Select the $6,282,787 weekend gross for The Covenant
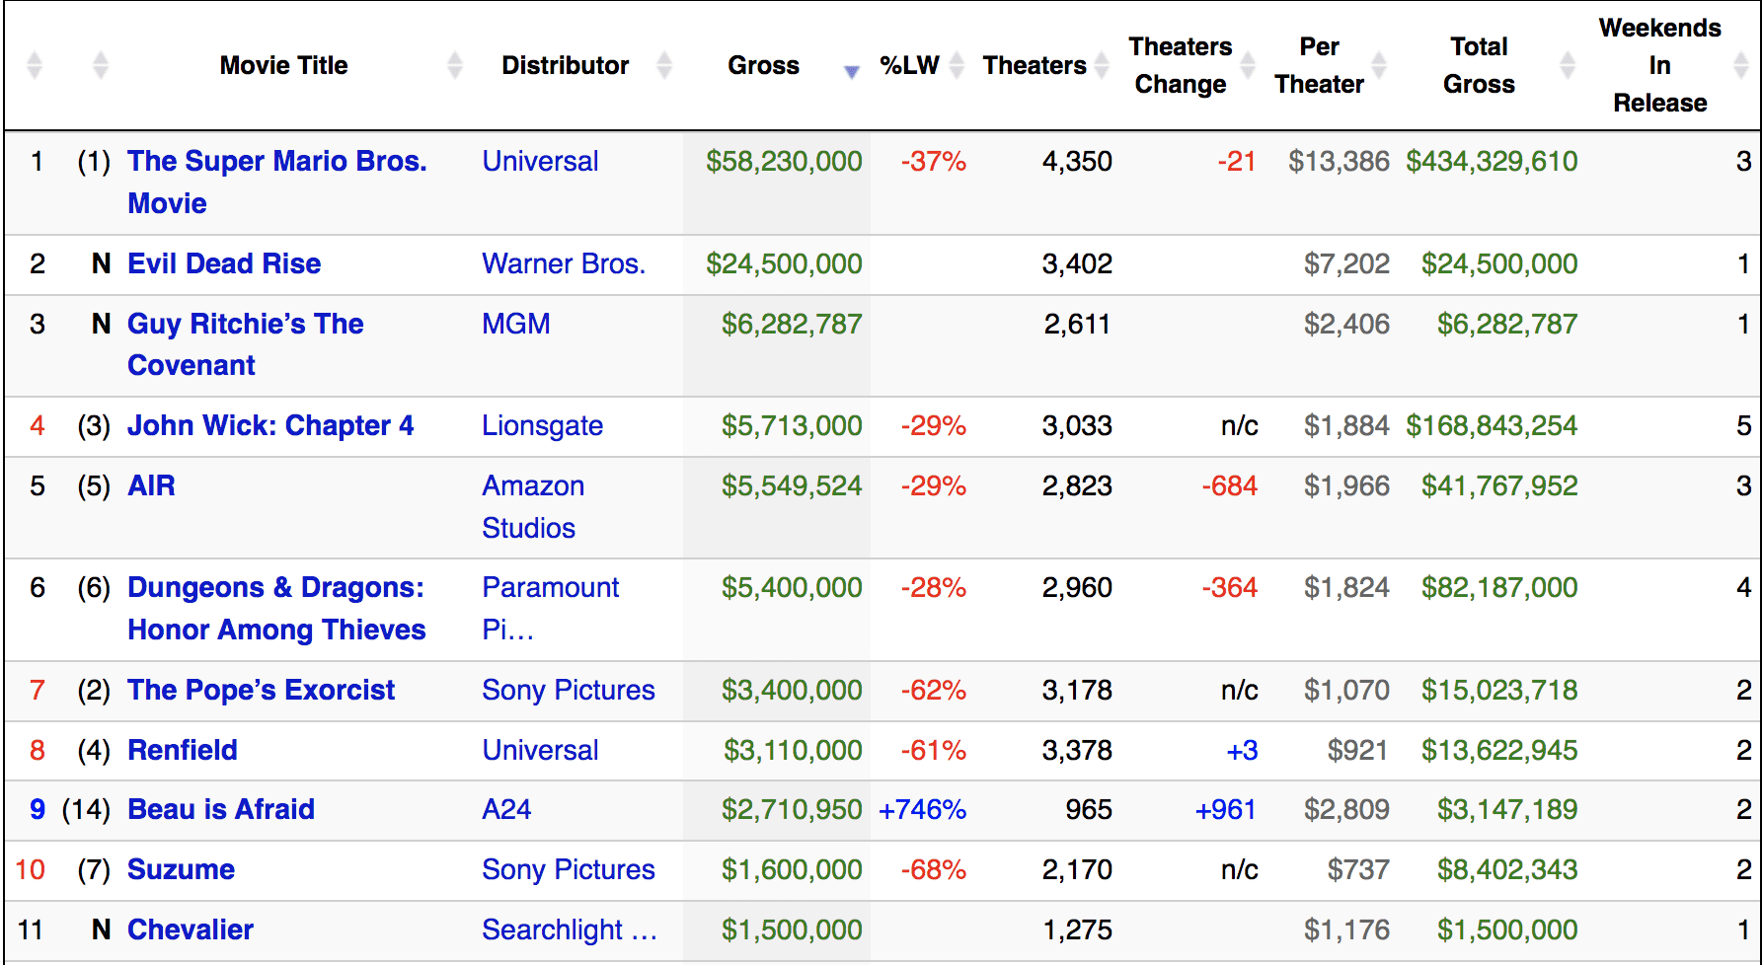Viewport: 1763px width, 965px height. click(x=792, y=324)
